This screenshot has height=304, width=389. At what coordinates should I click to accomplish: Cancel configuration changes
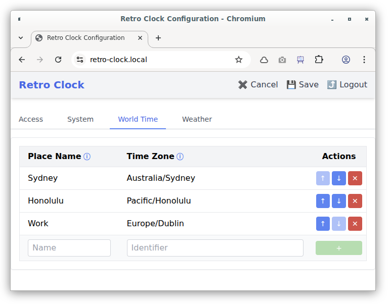click(258, 85)
